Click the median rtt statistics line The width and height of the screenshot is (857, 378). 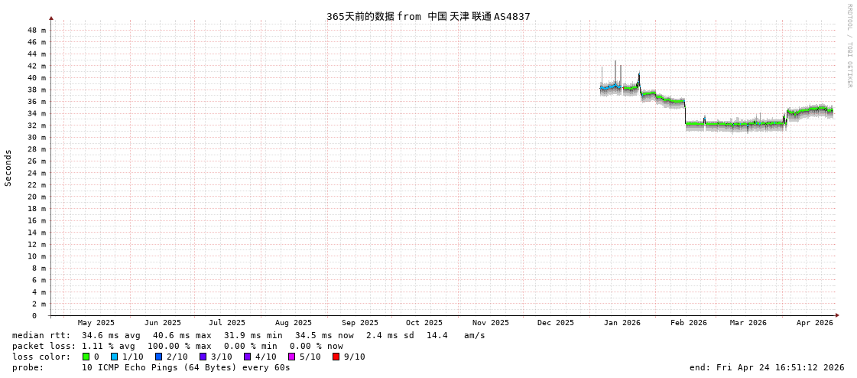point(248,335)
